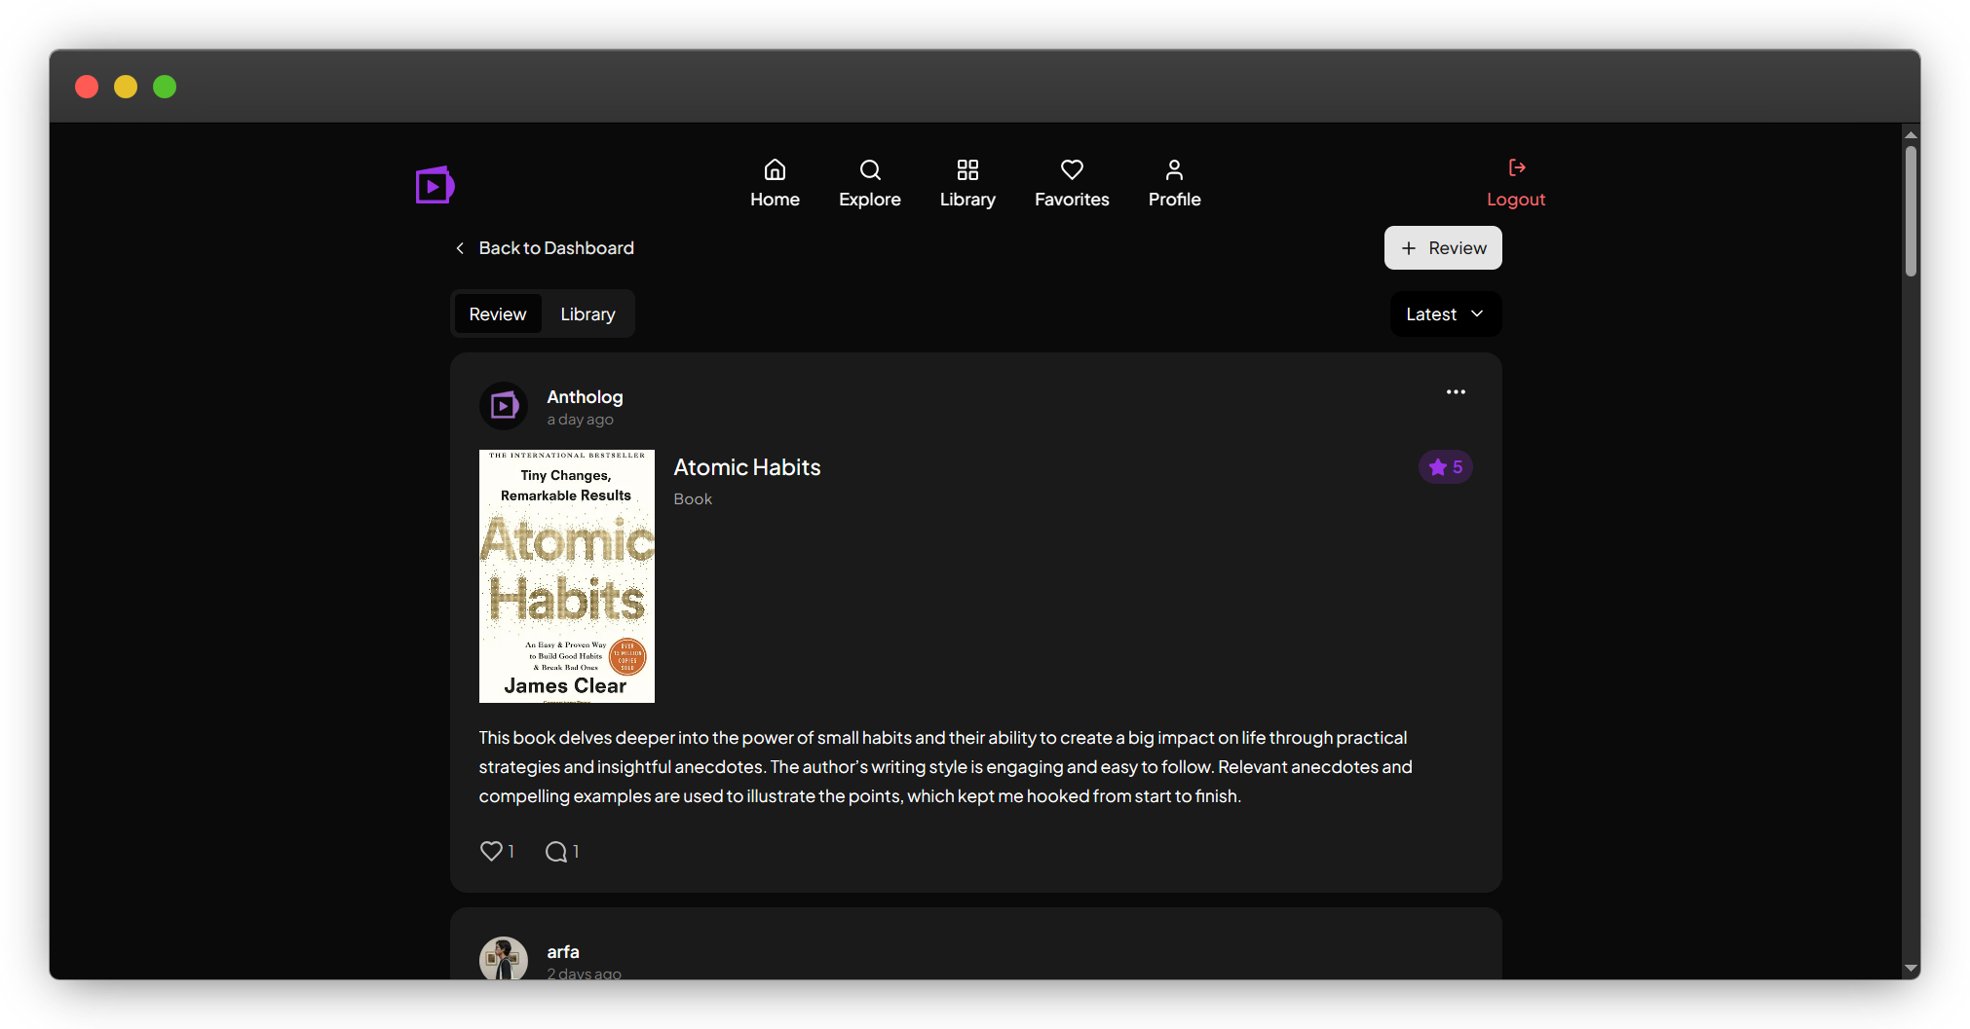Open Library from the top navigation
This screenshot has height=1029, width=1970.
click(x=967, y=184)
